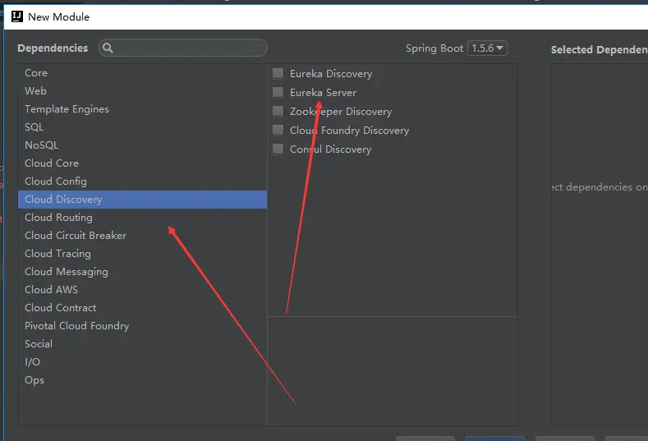Click the Selected Dependencies heading
The width and height of the screenshot is (648, 441).
coord(600,49)
